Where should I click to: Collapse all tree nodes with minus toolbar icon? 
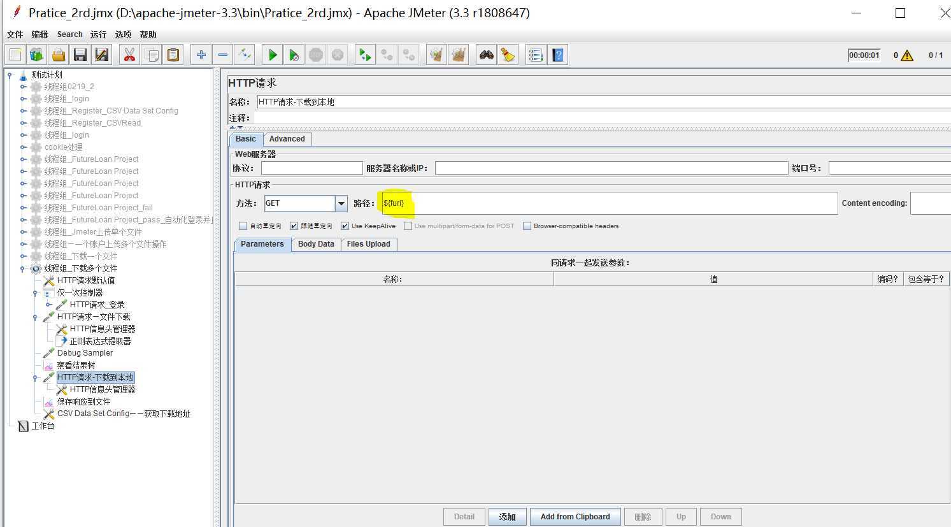[223, 55]
